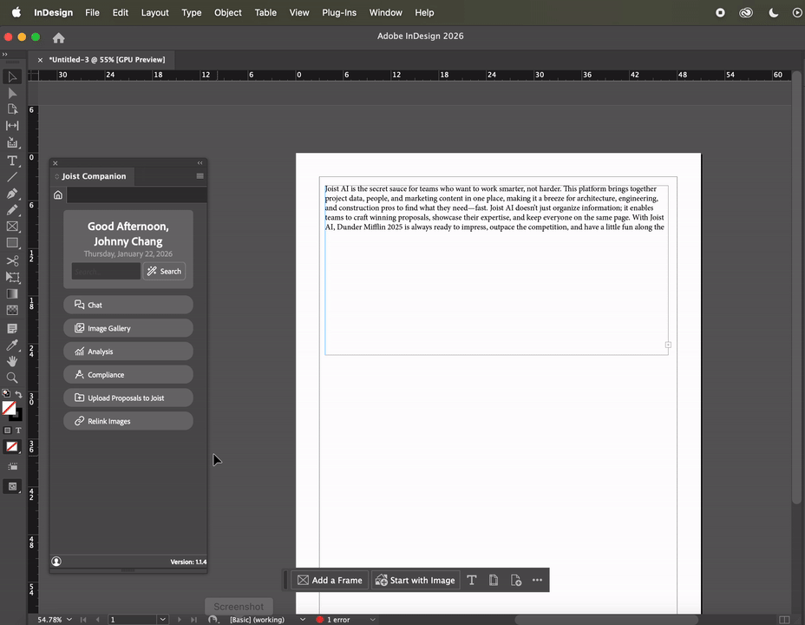805x625 pixels.
Task: Open more options in contextual bar
Action: (x=537, y=580)
